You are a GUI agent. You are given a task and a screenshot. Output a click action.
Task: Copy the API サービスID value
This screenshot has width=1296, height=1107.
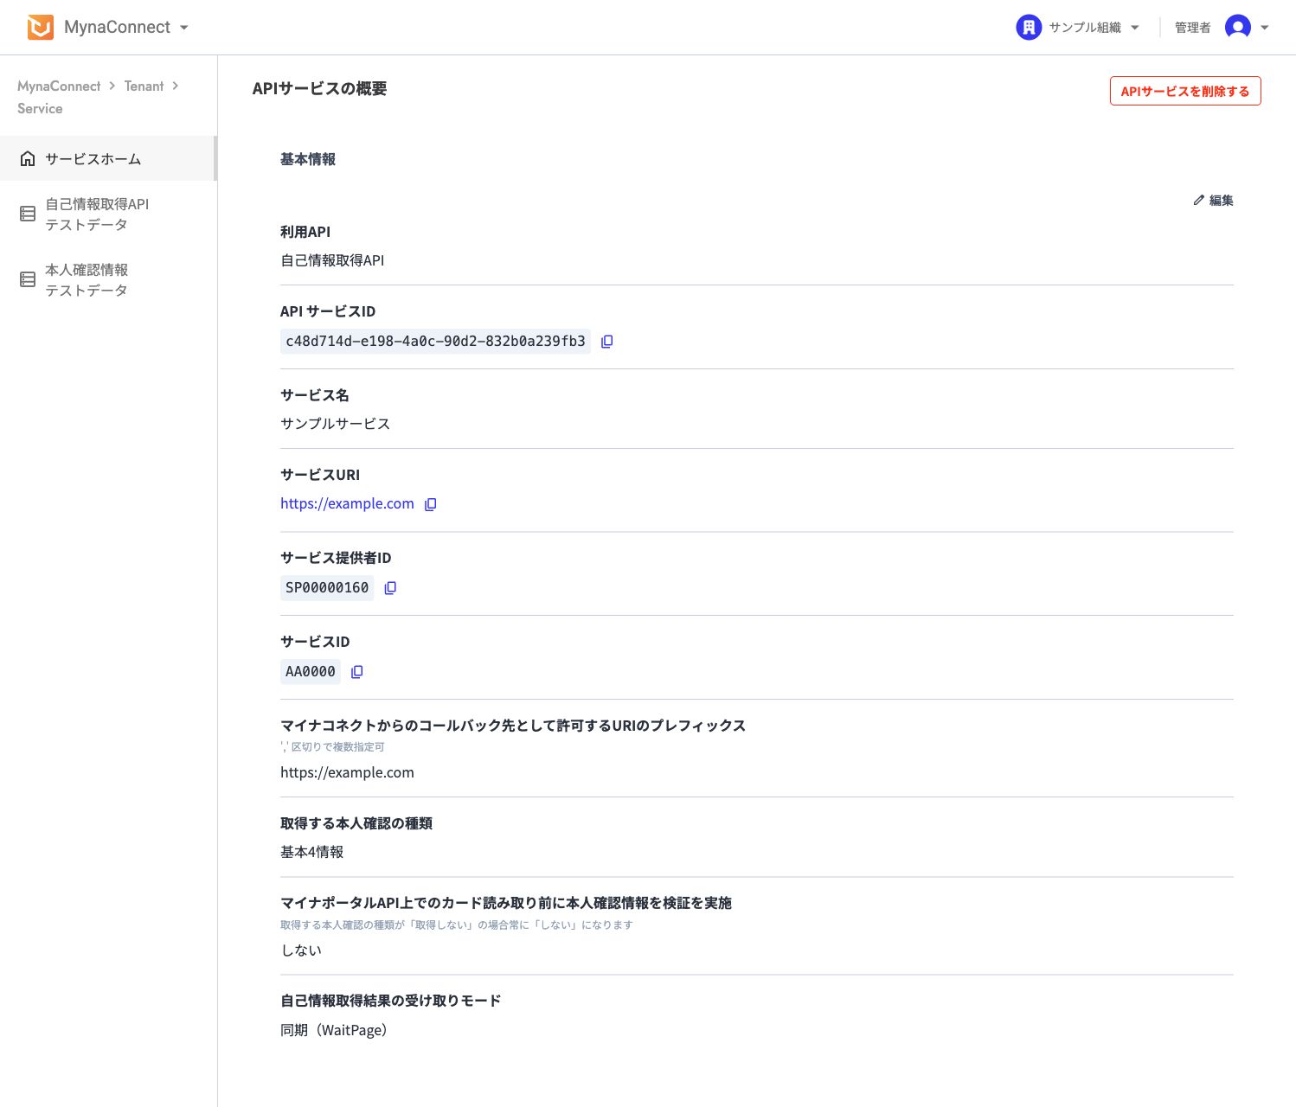607,342
